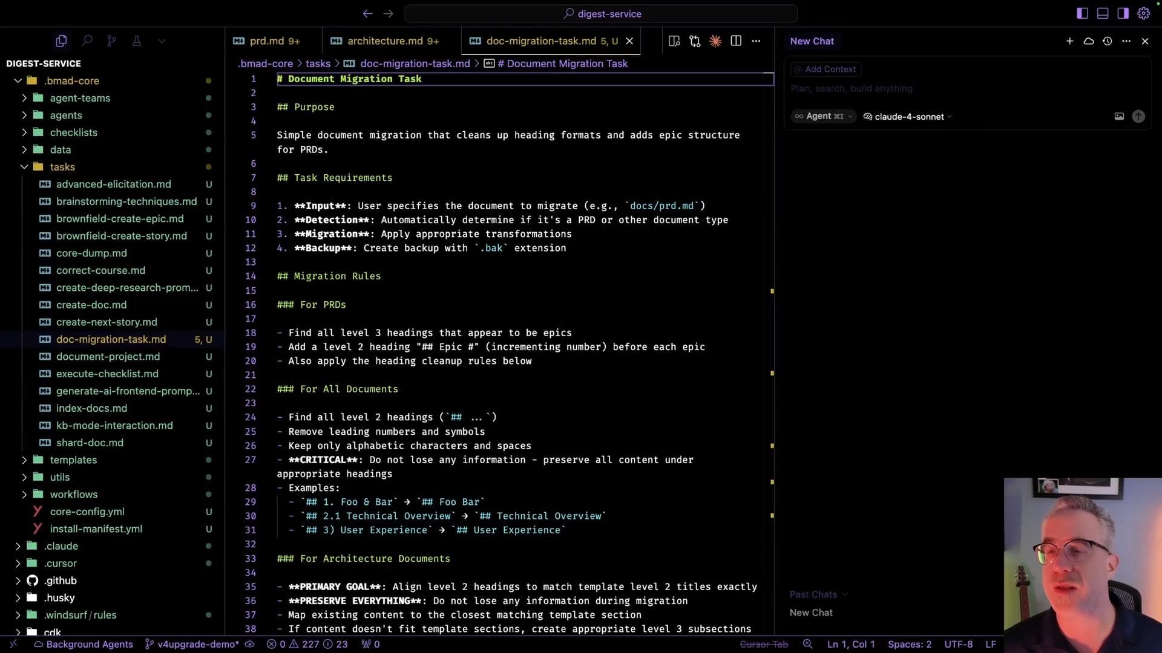1162x653 pixels.
Task: Toggle the right AI pane layout icon
Action: tap(1123, 13)
